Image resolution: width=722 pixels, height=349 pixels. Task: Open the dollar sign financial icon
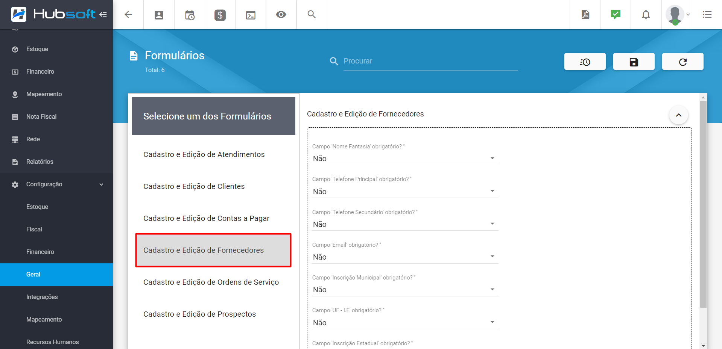[x=220, y=15]
